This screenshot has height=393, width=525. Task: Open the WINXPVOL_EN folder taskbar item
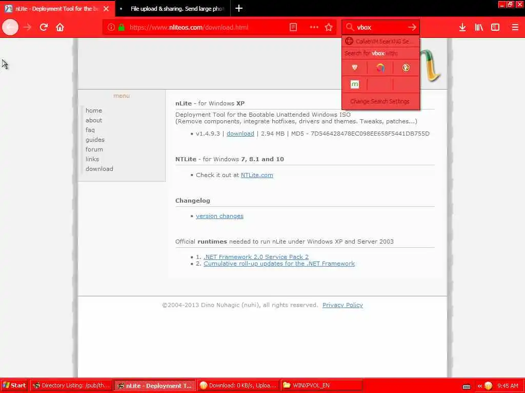pyautogui.click(x=321, y=385)
